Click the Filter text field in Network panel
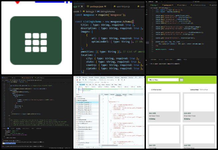Image resolution: width=218 pixels, height=150 pixels. 85,82
